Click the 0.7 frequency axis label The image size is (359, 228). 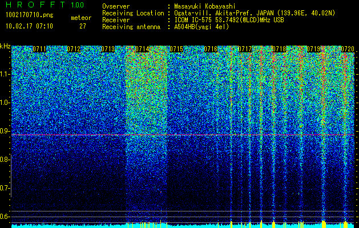5,188
